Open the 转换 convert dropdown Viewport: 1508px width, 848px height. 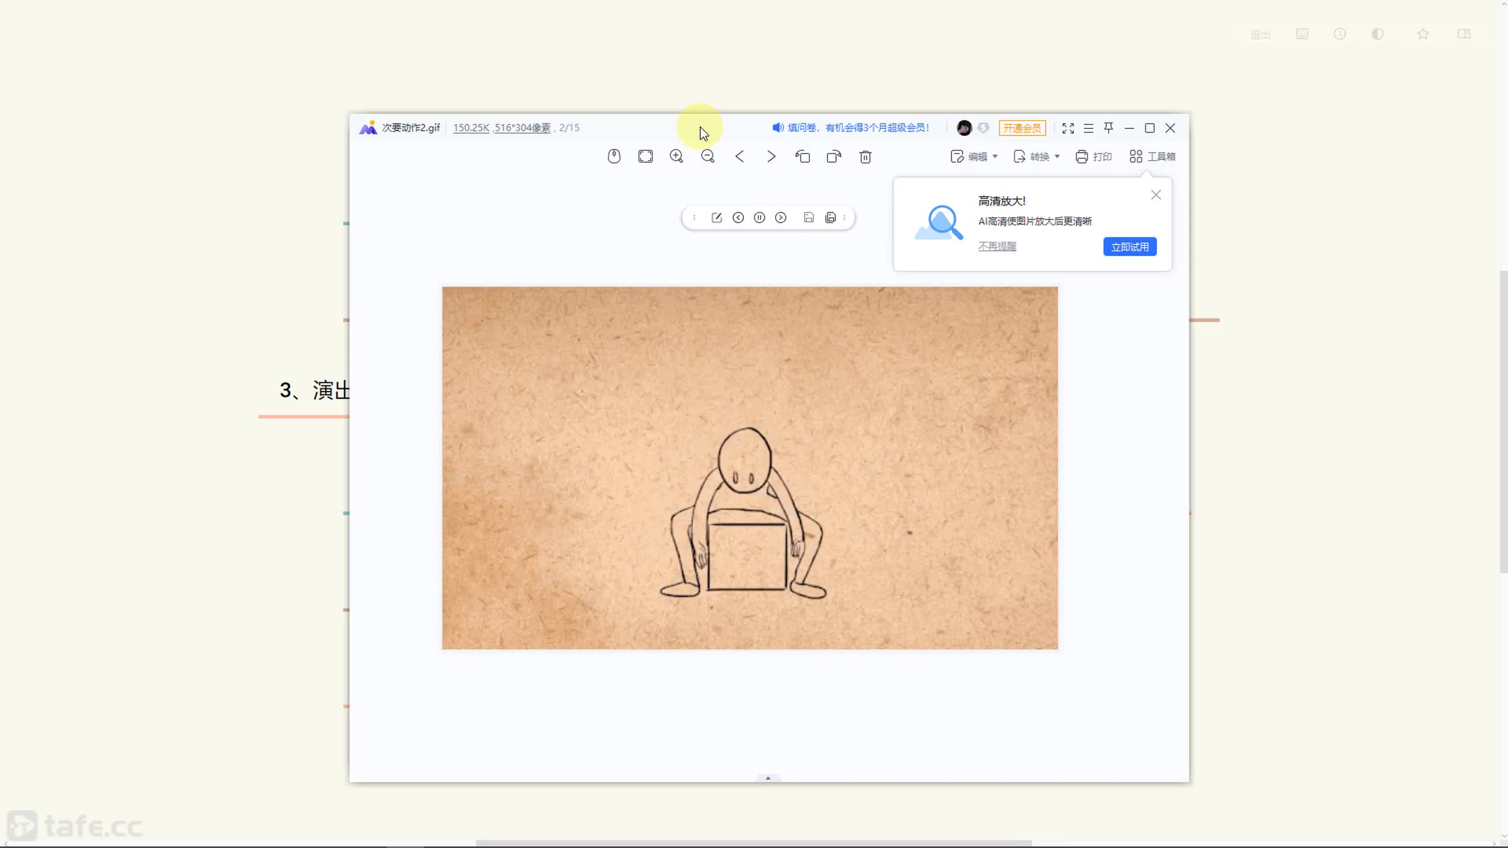click(1037, 157)
